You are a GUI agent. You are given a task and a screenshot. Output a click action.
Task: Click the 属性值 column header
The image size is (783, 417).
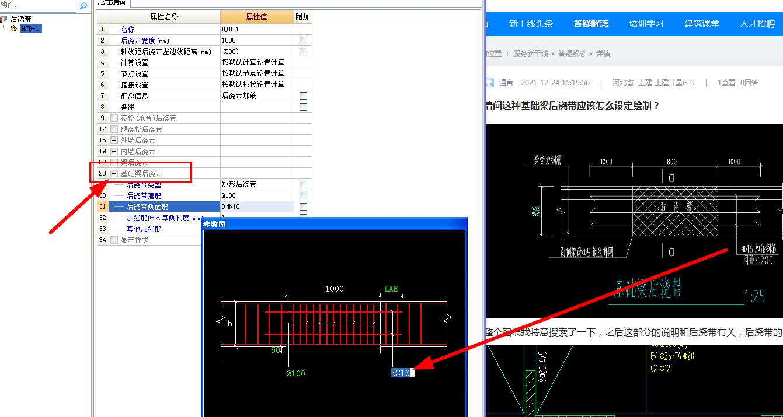pyautogui.click(x=257, y=17)
